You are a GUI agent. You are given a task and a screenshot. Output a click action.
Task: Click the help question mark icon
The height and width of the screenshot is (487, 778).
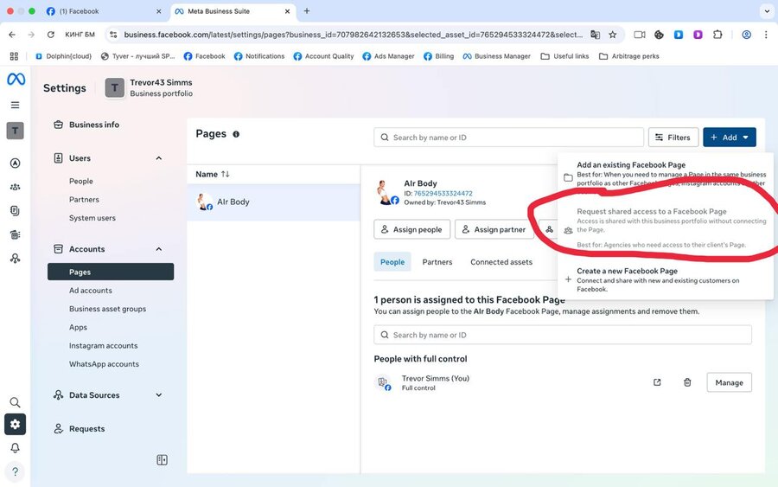(15, 472)
